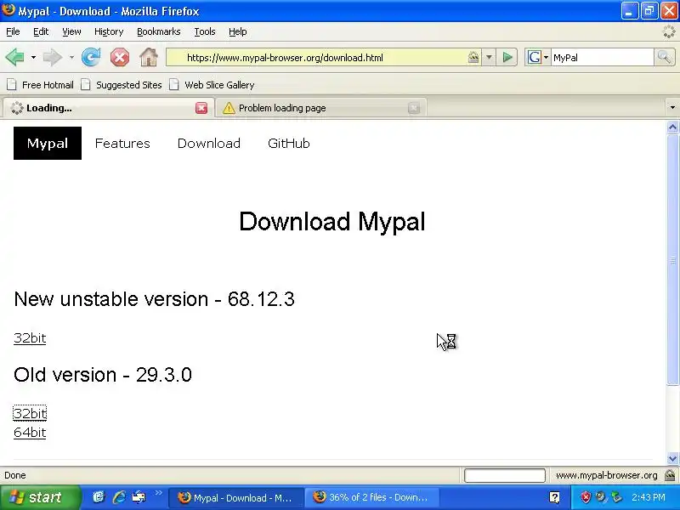Download the 64bit old version

click(30, 433)
